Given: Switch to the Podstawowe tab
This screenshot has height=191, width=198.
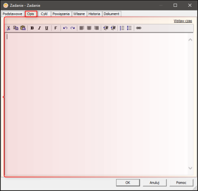Looking at the screenshot, I should [12, 14].
